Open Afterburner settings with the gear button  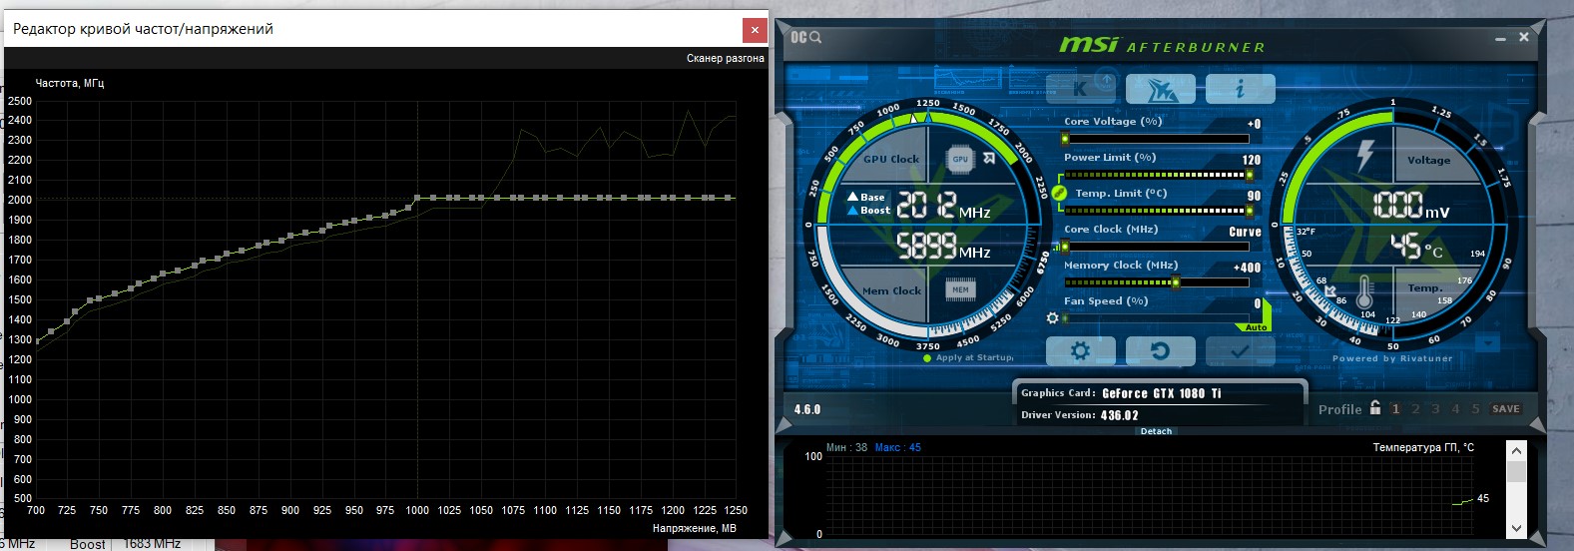tap(1080, 351)
